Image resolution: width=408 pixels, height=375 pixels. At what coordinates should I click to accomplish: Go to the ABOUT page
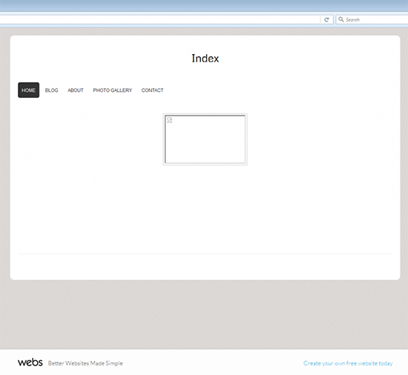coord(76,90)
